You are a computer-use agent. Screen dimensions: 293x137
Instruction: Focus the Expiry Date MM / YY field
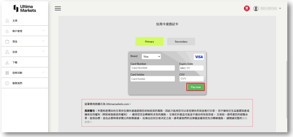(191, 68)
